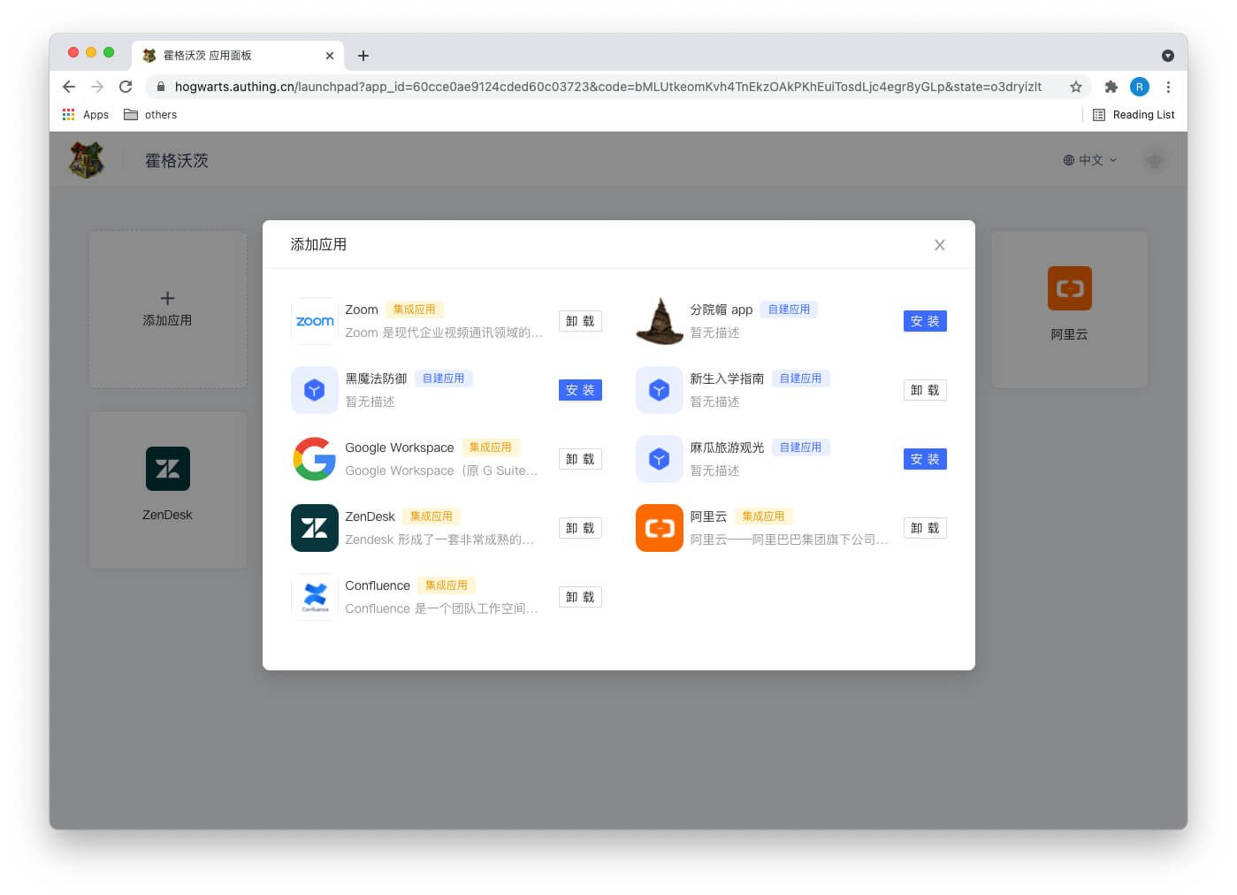Image resolution: width=1237 pixels, height=895 pixels.
Task: Click the URL address bar
Action: (607, 87)
